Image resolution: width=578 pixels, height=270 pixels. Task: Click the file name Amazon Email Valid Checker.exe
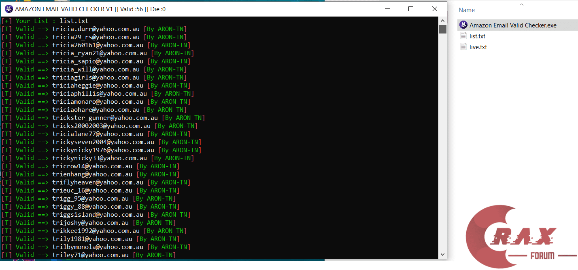[x=513, y=25]
